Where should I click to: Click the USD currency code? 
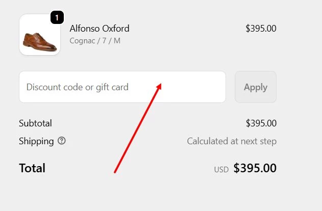point(221,169)
